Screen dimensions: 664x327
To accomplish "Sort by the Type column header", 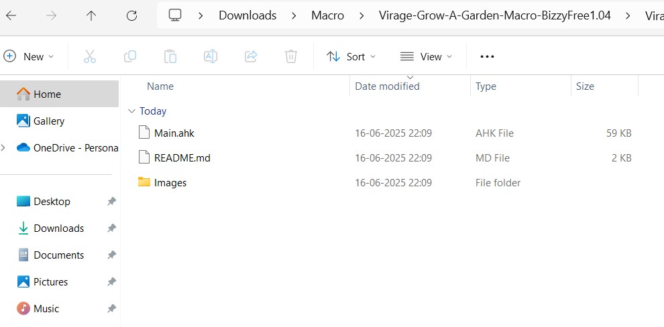I will [x=486, y=86].
